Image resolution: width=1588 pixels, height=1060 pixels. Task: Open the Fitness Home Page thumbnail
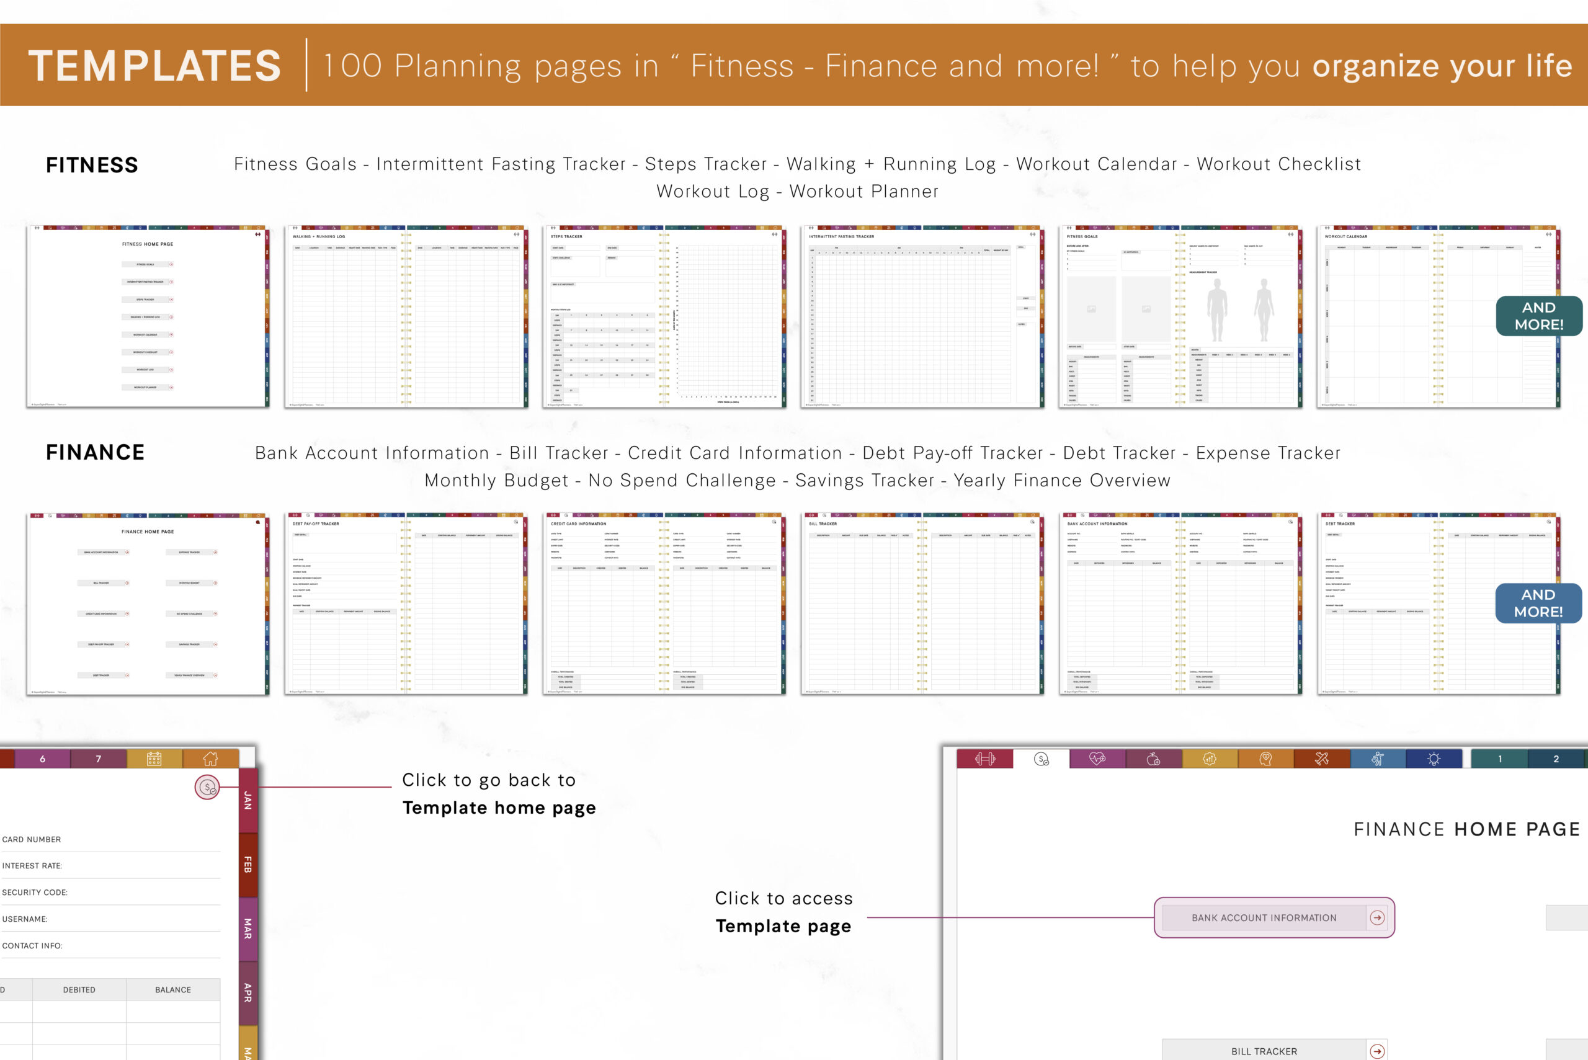point(148,316)
